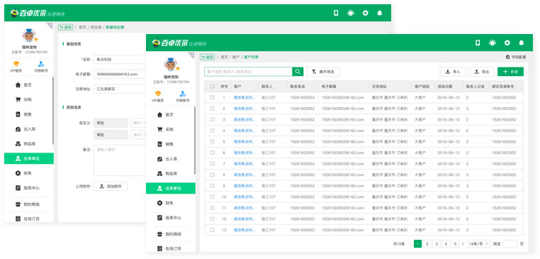
Task: Click 返回 button in back window breadcrumb
Action: (65, 27)
